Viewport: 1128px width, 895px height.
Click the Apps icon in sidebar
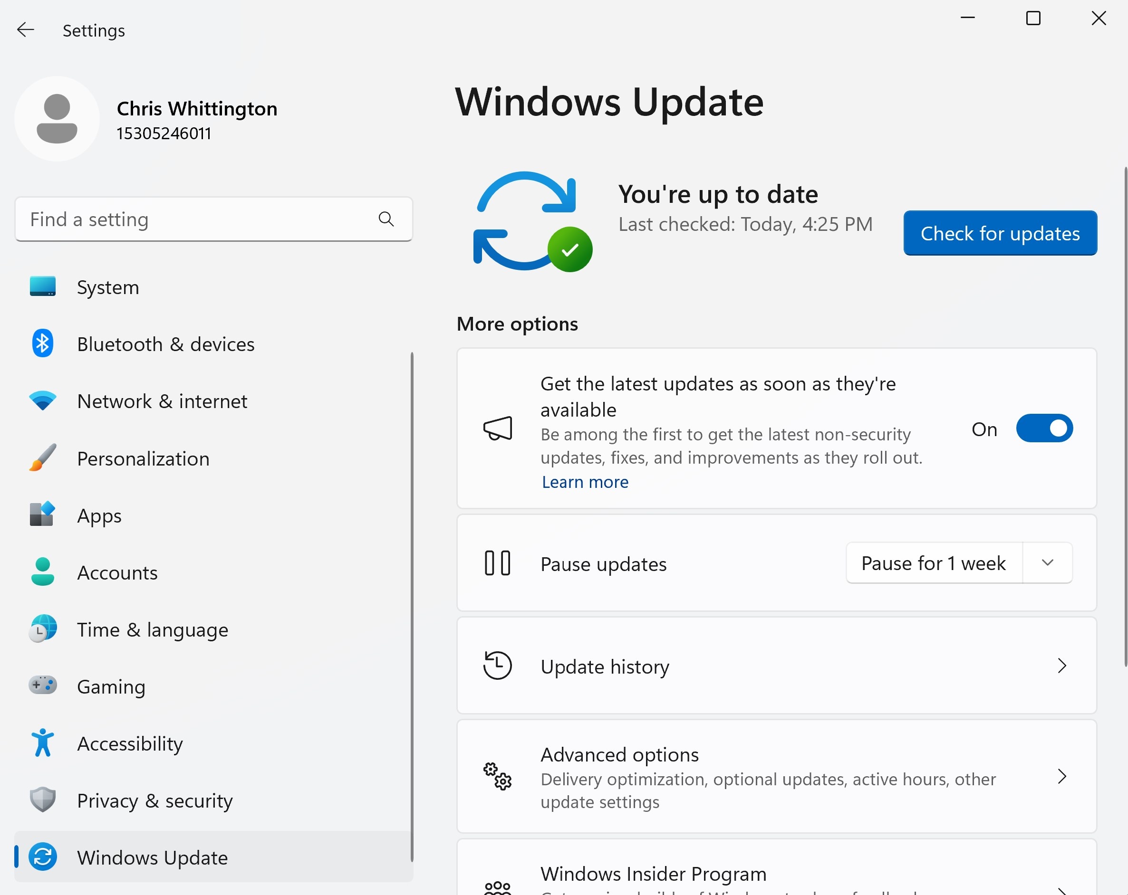(x=42, y=514)
